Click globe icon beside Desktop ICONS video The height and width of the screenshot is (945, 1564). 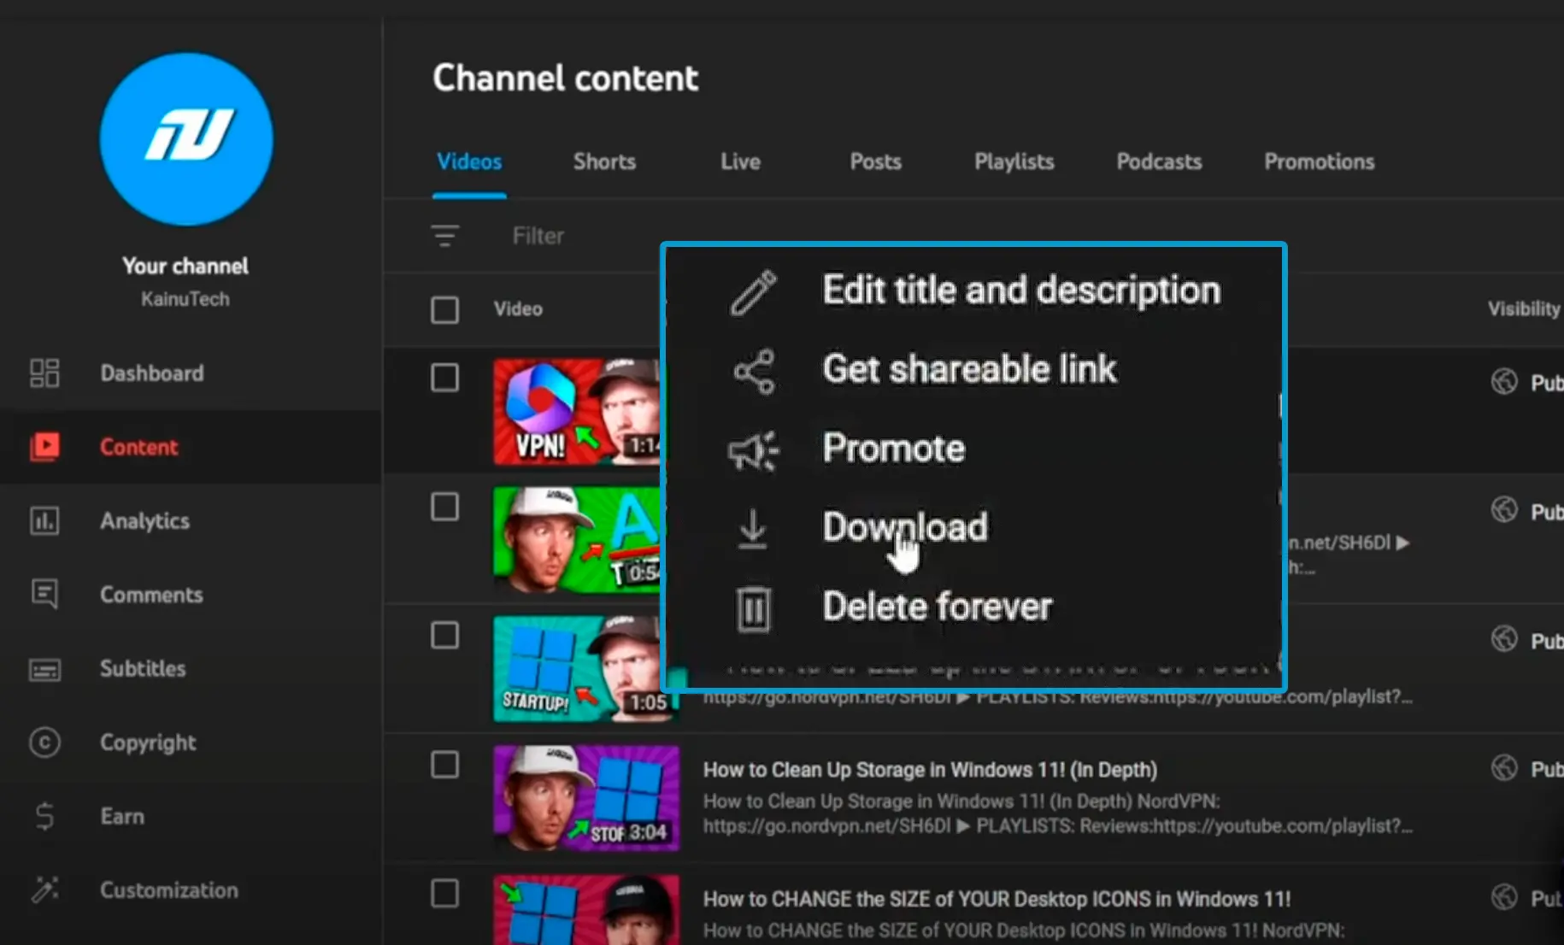1504,897
